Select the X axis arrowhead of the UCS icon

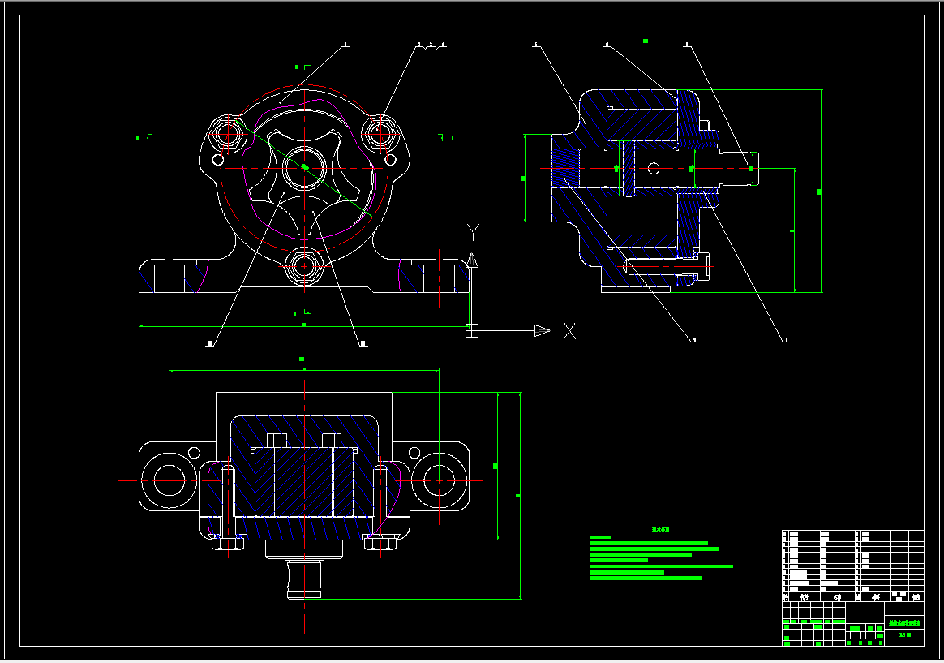coord(543,330)
